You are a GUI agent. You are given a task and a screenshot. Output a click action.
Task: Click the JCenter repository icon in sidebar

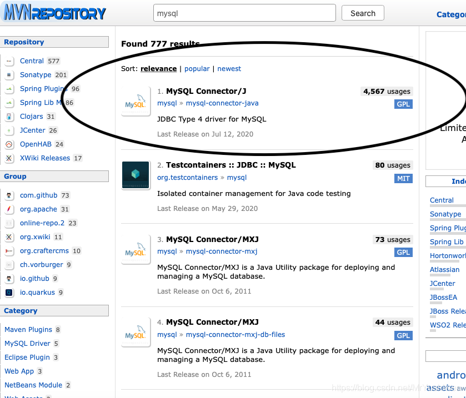coord(9,130)
